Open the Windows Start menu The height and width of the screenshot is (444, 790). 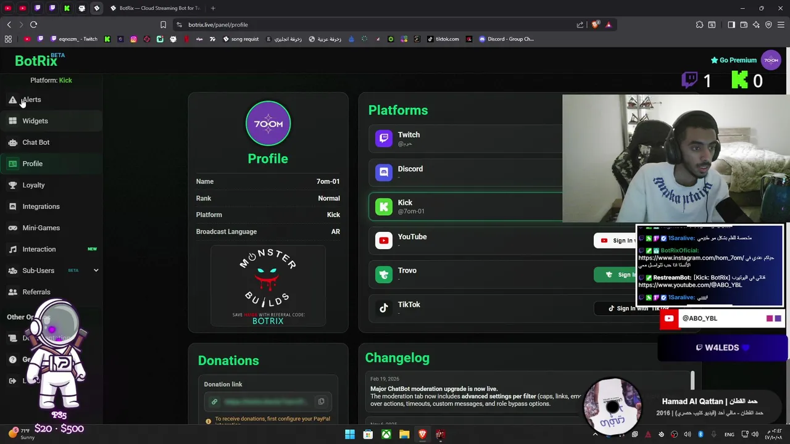350,435
